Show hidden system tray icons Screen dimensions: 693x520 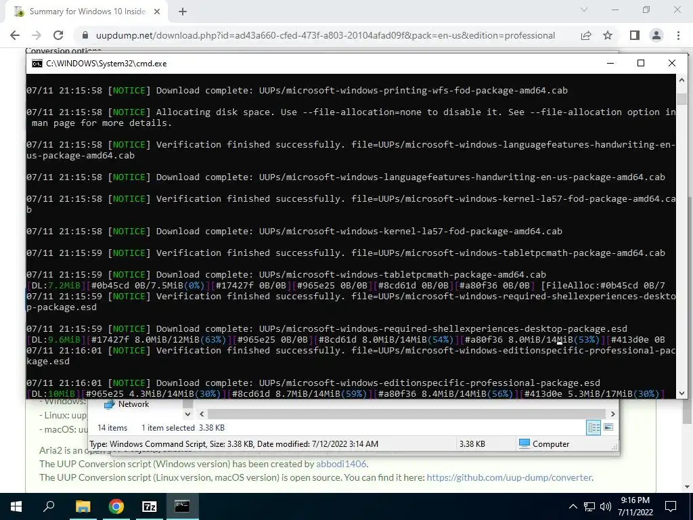[573, 506]
